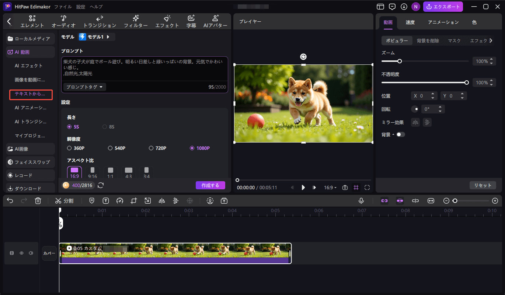Viewport: 505px width, 295px height.
Task: Switch to the アニメーション tab
Action: (x=443, y=22)
